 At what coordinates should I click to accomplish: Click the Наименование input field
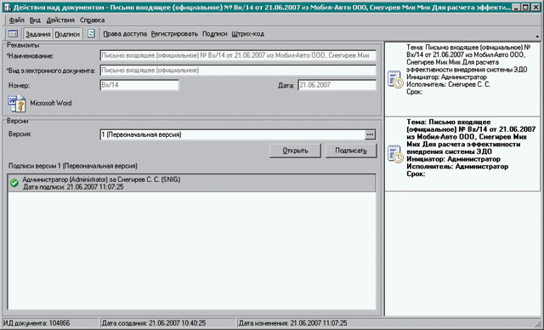238,55
